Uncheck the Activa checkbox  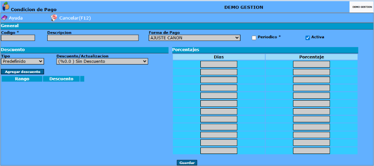click(308, 38)
